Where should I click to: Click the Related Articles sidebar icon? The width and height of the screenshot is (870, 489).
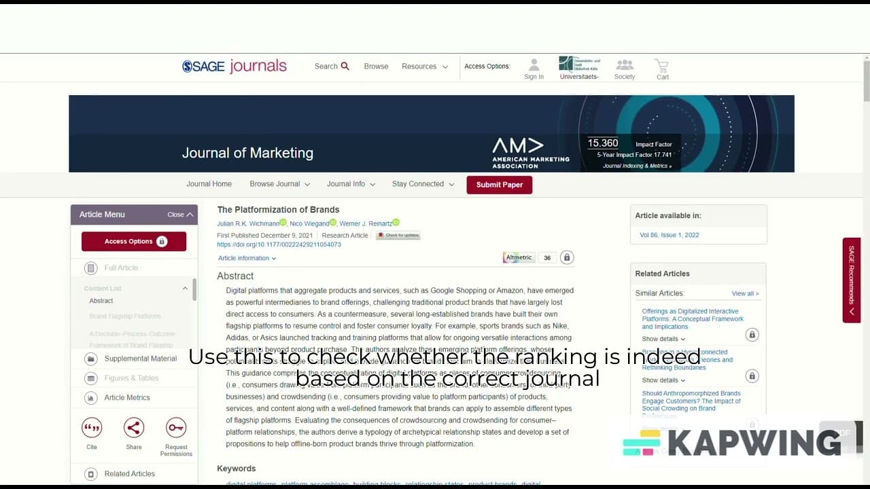click(x=90, y=474)
